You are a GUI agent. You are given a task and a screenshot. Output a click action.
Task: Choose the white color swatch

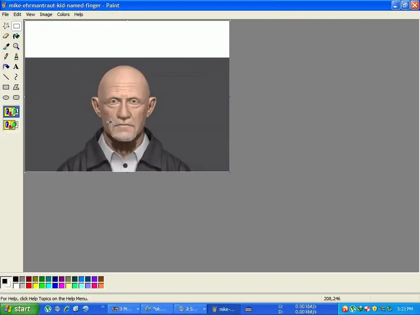click(x=16, y=286)
